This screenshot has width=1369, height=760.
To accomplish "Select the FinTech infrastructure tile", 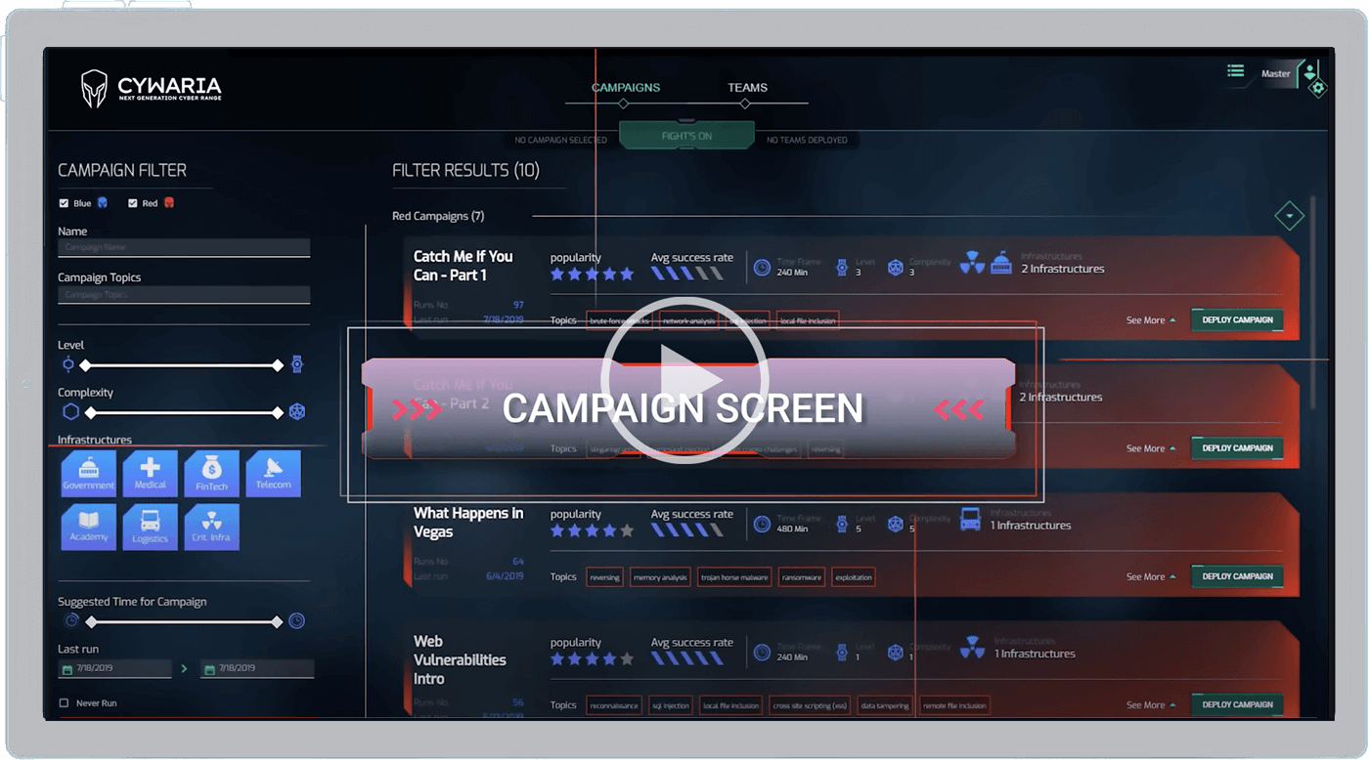I will 211,474.
